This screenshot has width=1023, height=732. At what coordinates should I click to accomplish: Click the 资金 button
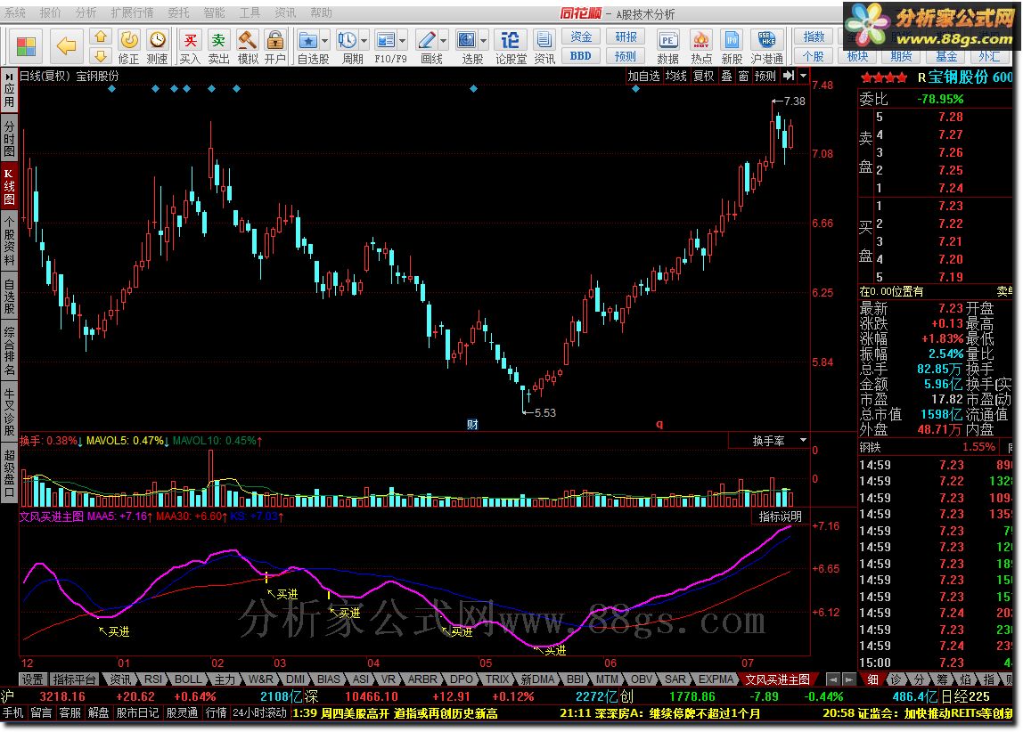581,37
